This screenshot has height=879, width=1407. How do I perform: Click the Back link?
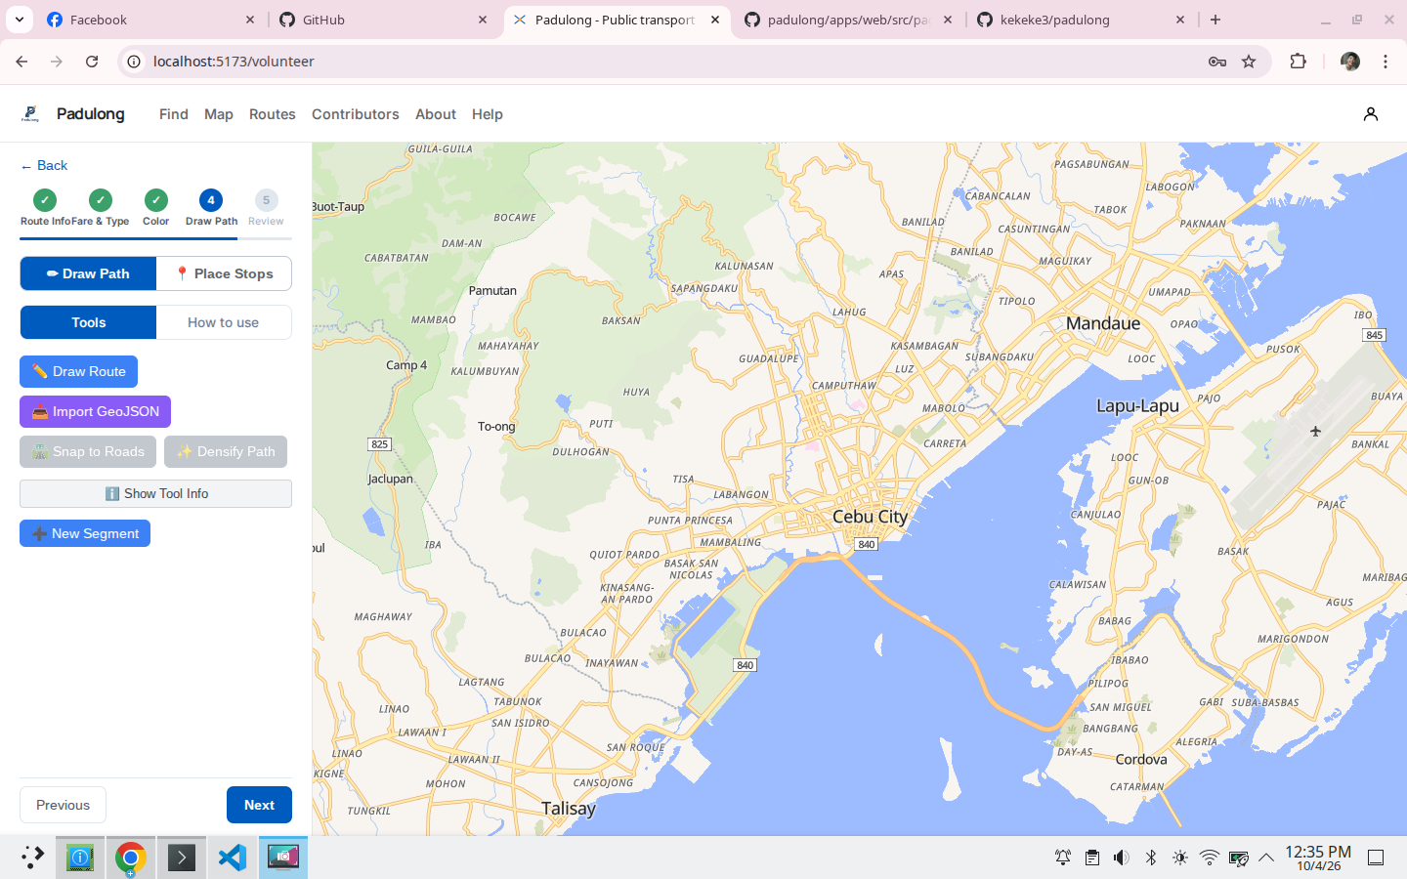[x=44, y=165]
